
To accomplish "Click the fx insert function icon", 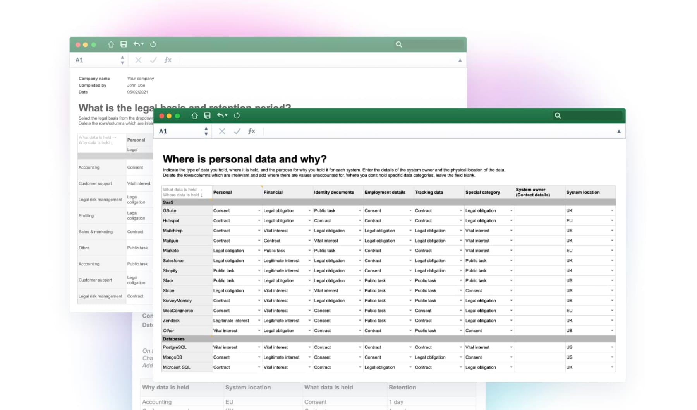I will pos(251,131).
